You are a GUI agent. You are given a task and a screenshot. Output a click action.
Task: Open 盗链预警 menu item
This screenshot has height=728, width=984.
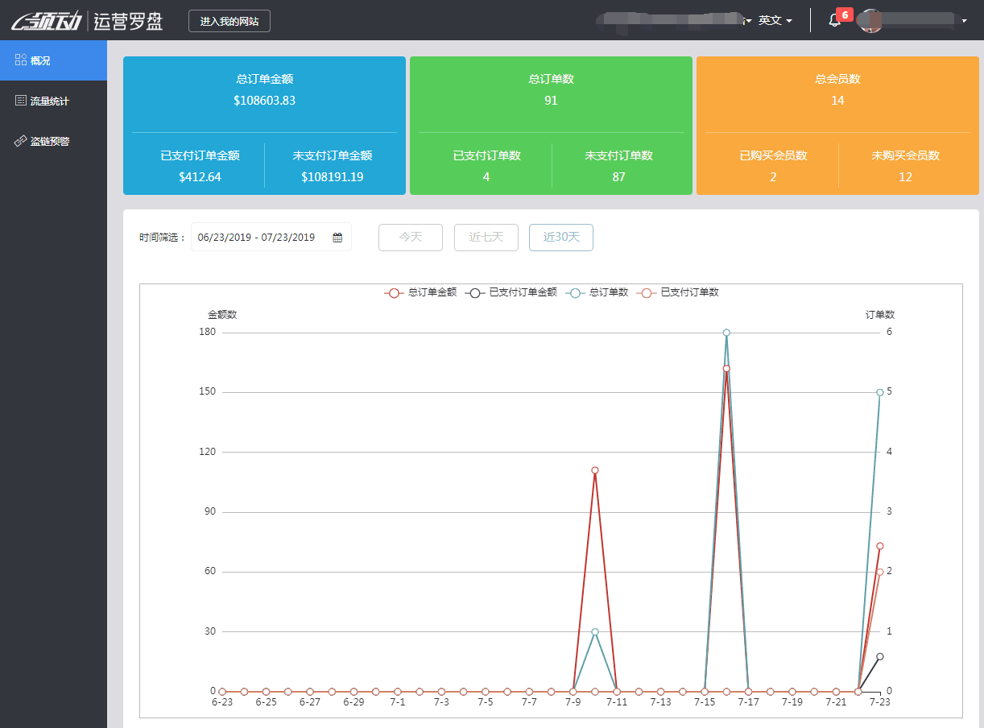(50, 142)
